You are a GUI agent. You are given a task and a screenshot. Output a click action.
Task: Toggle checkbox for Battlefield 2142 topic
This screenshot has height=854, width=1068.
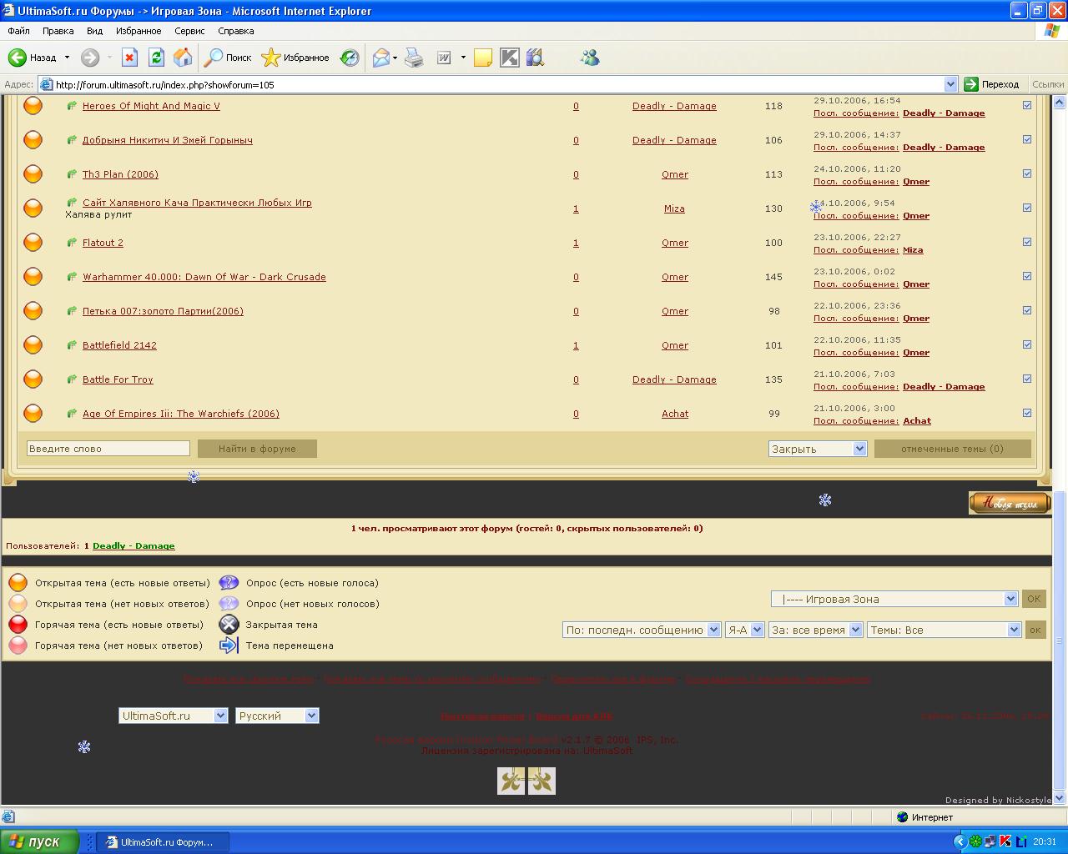point(1027,344)
